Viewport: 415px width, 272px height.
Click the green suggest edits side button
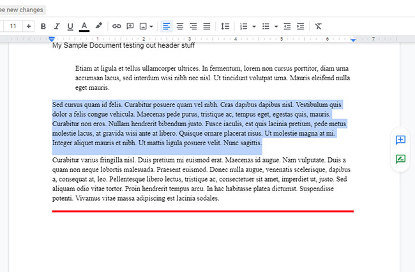pos(400,159)
